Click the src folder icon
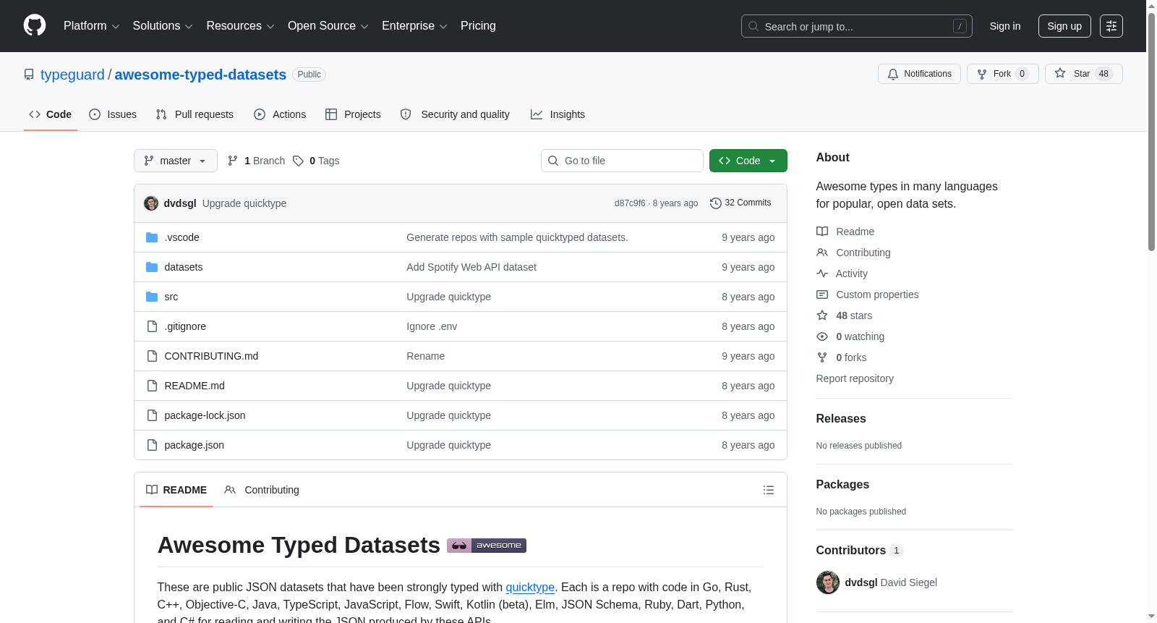 (152, 297)
